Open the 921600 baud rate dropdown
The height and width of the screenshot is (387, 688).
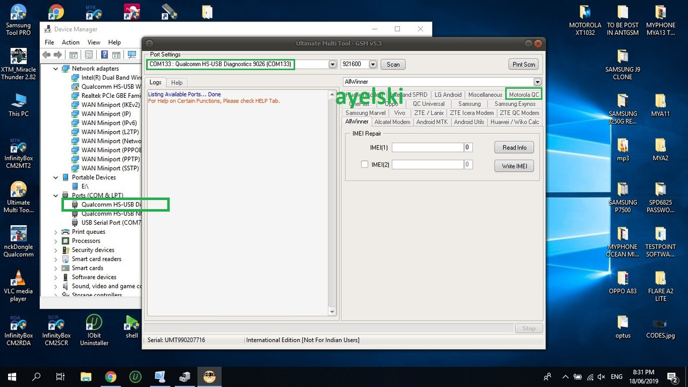tap(374, 64)
